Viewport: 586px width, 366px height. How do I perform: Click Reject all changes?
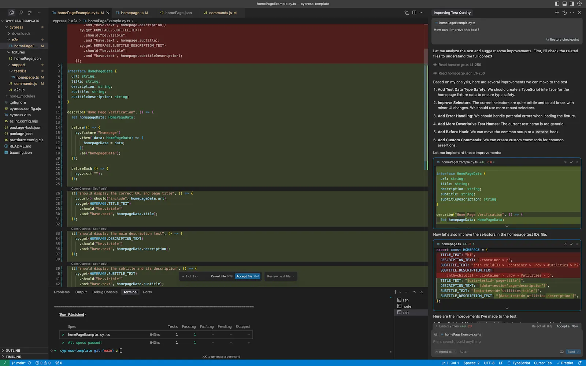542,326
